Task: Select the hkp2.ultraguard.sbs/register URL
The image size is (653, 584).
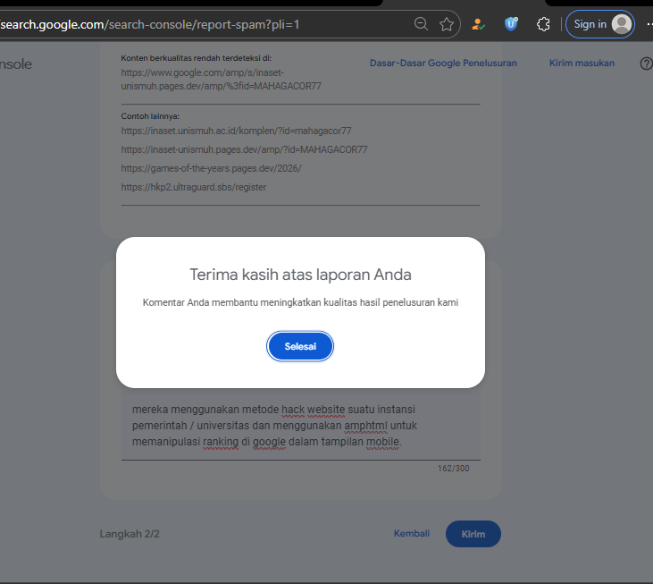Action: (194, 187)
